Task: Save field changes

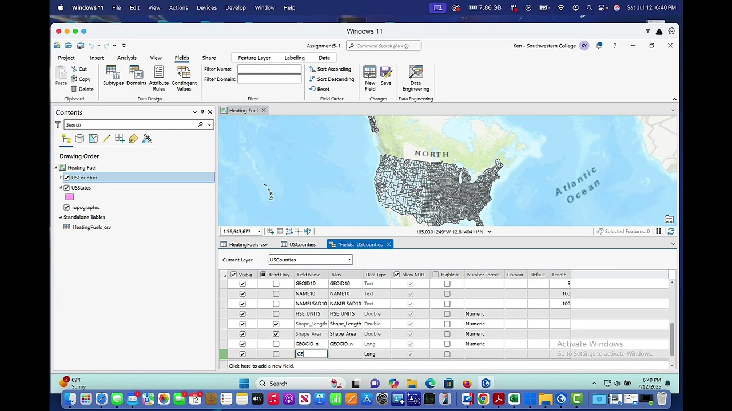Action: tap(386, 75)
